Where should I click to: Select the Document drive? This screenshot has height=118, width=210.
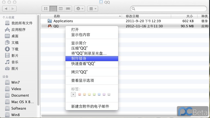click(17, 96)
